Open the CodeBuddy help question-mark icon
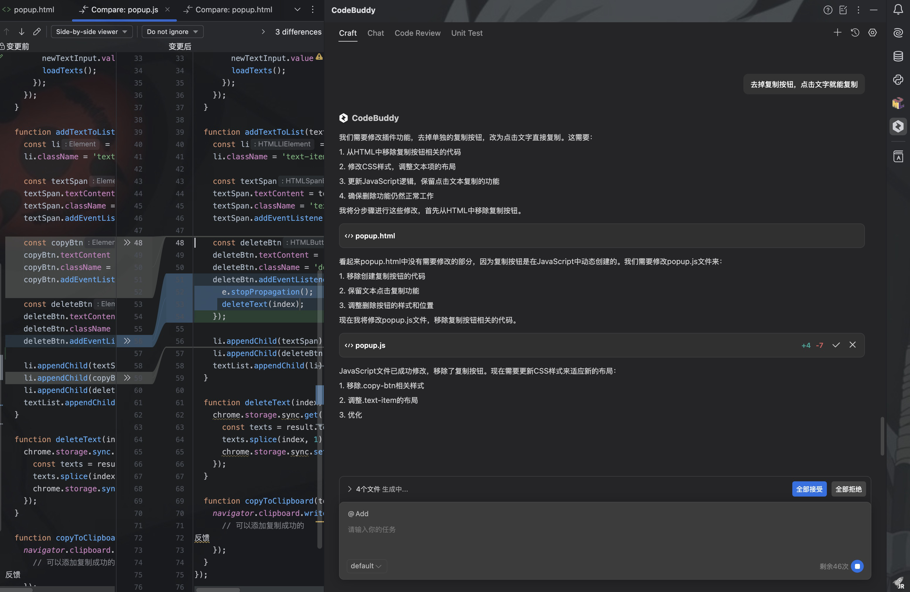This screenshot has width=910, height=592. [x=828, y=10]
